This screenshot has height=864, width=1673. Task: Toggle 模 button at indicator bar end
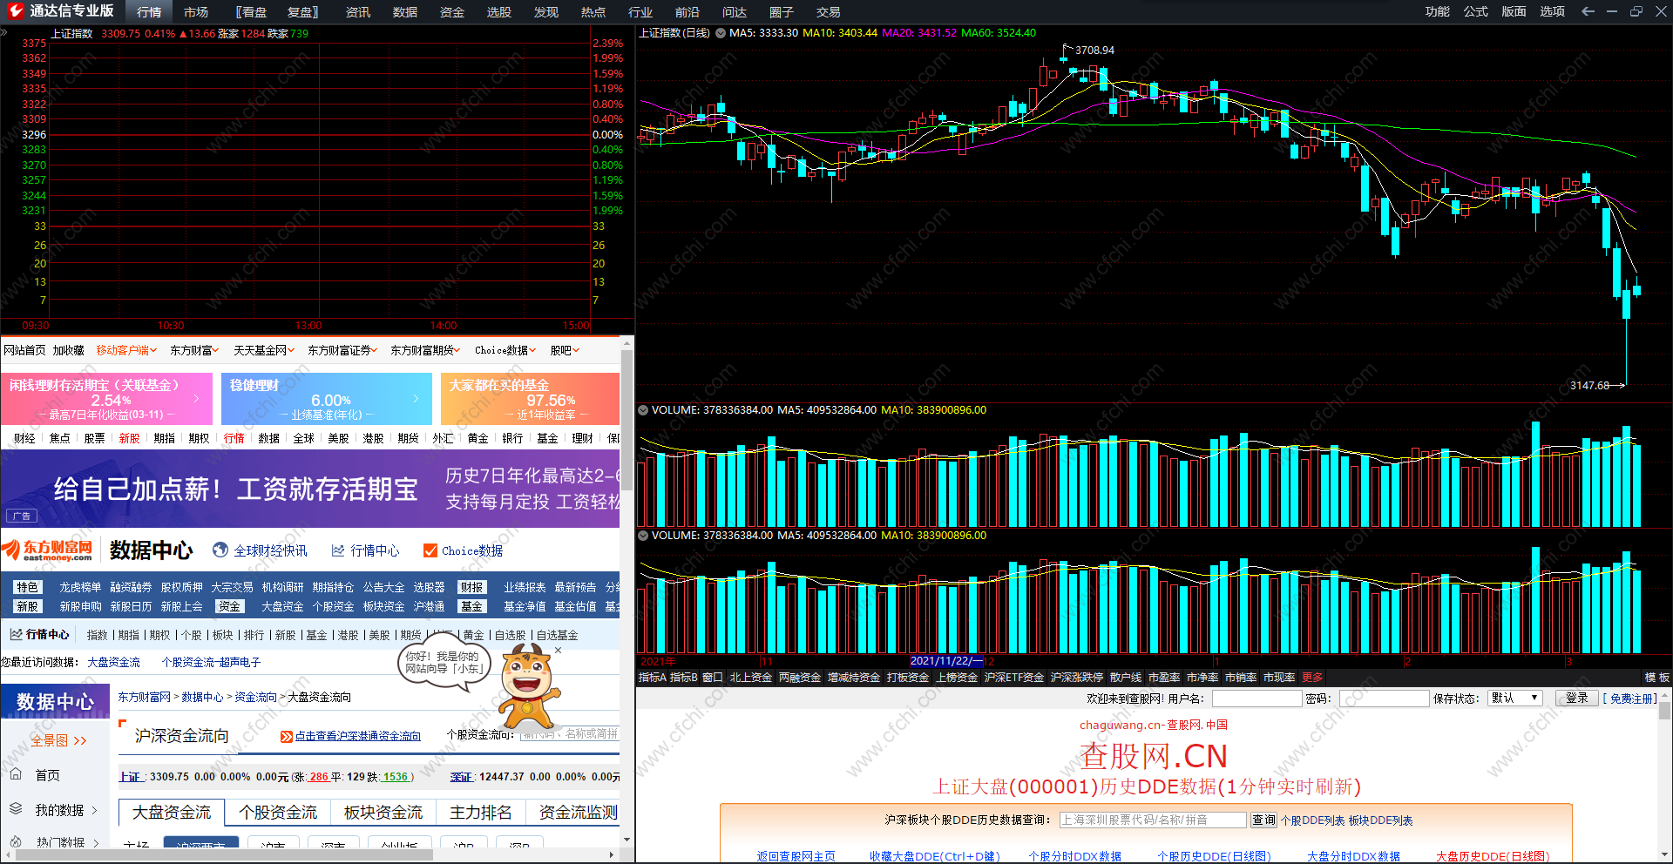point(1649,678)
